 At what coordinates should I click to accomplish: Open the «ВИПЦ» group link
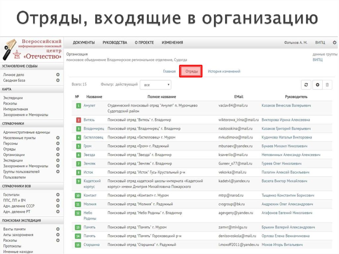317,60
